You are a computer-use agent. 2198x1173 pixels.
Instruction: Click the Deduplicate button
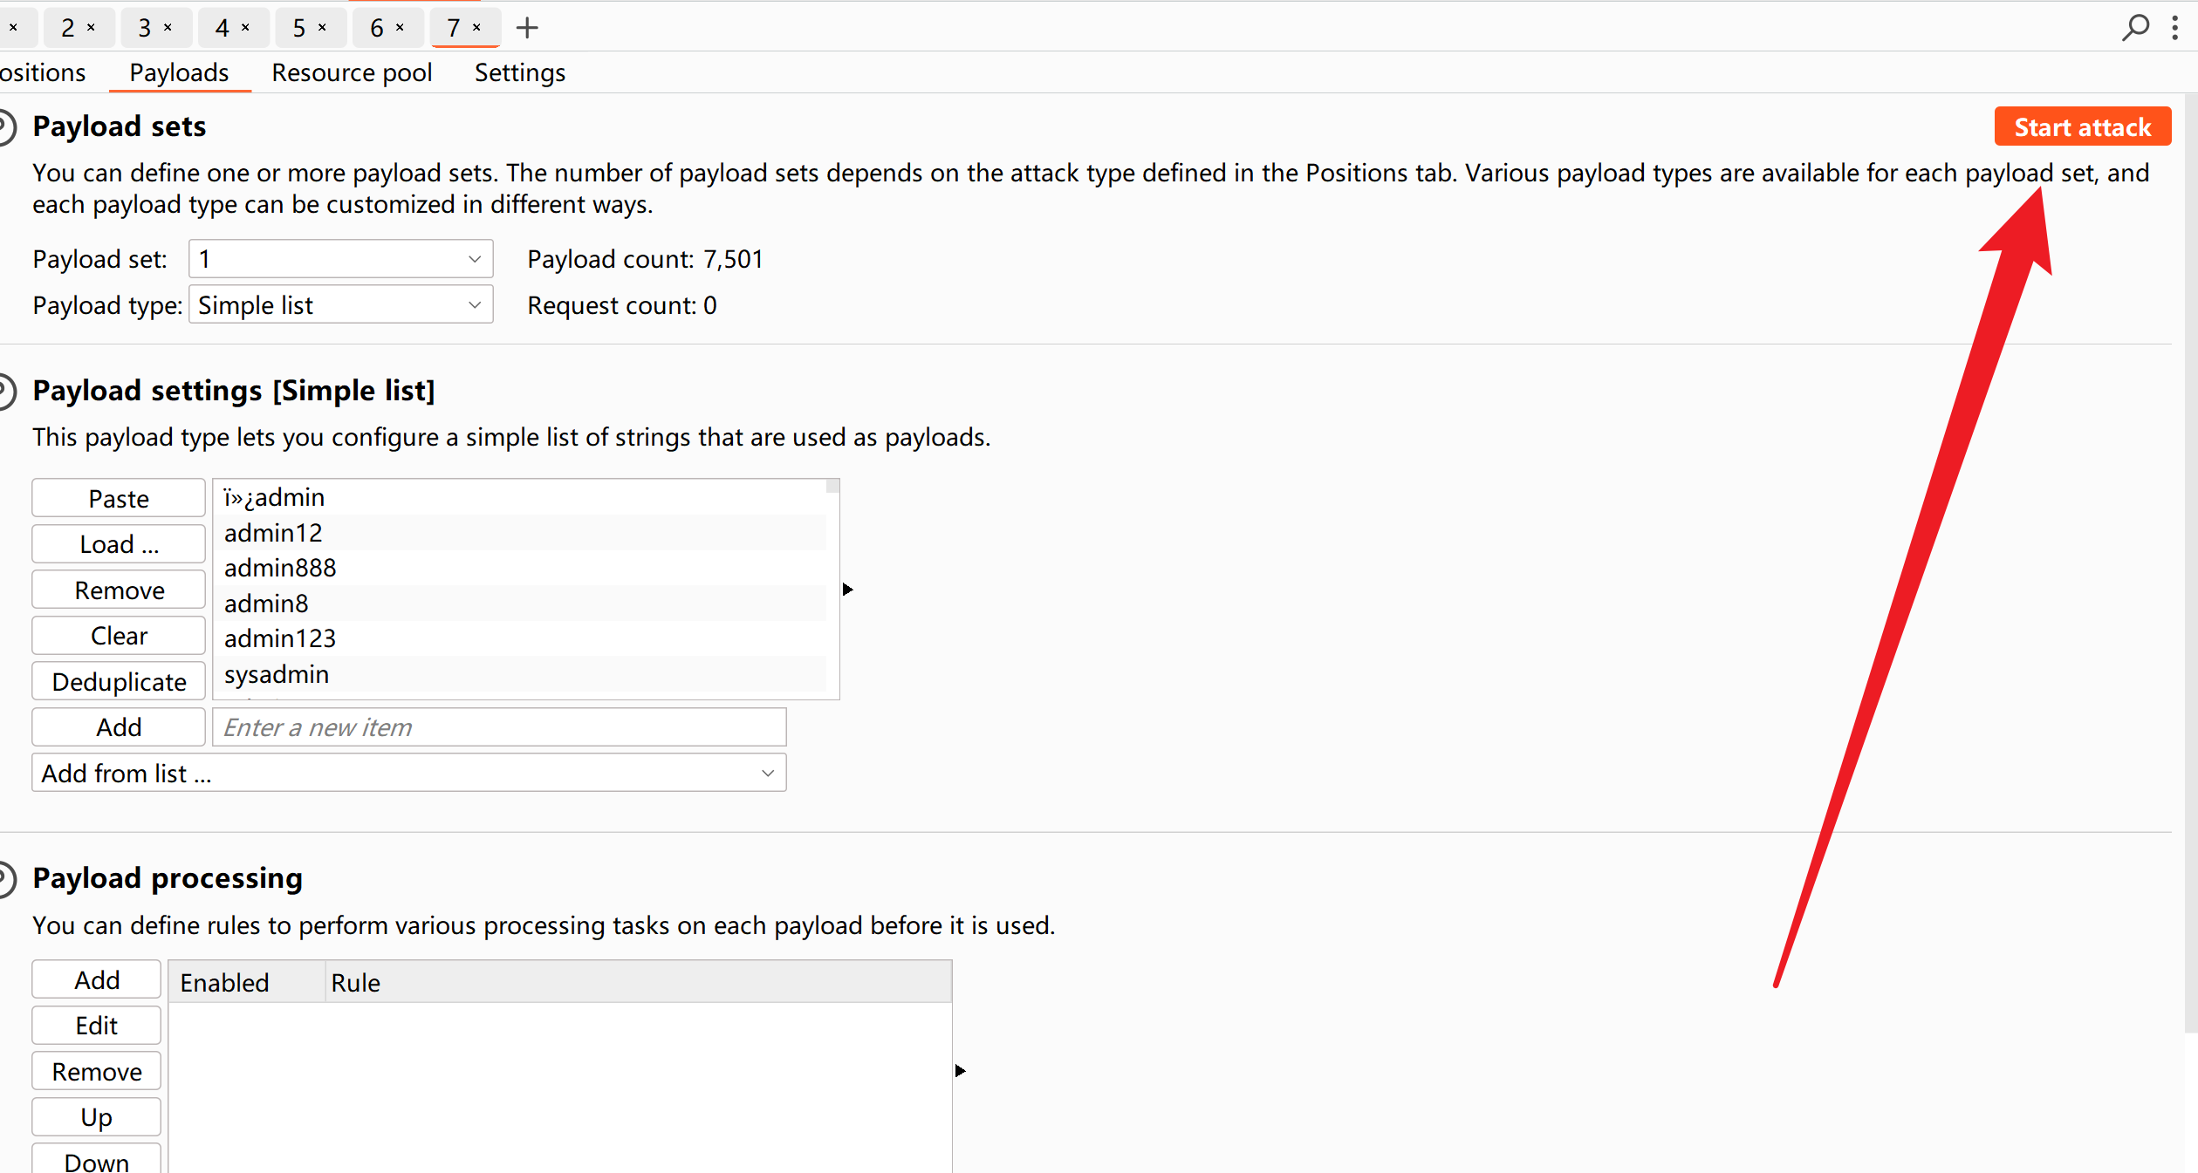(119, 682)
